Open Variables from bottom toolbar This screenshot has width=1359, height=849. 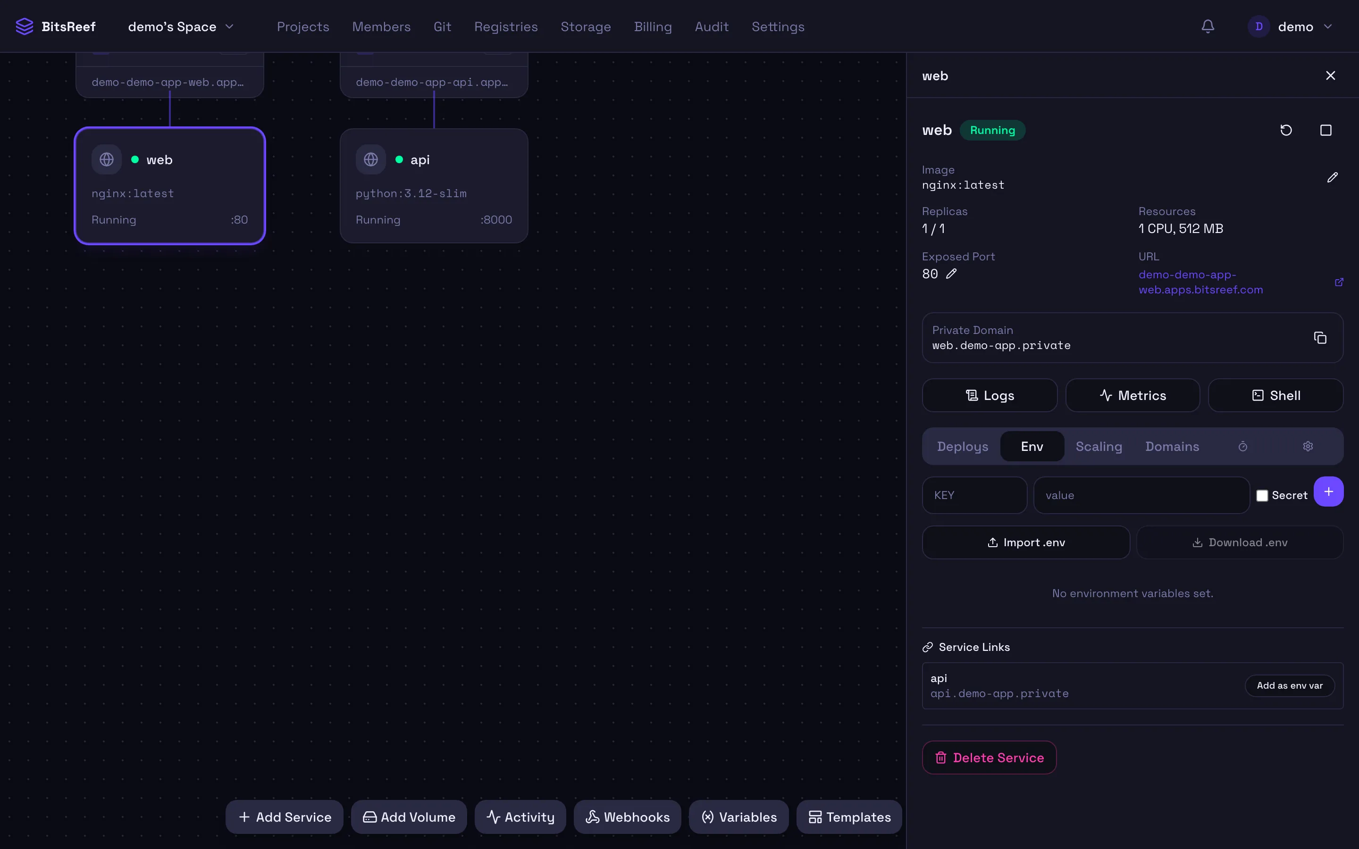pyautogui.click(x=738, y=817)
